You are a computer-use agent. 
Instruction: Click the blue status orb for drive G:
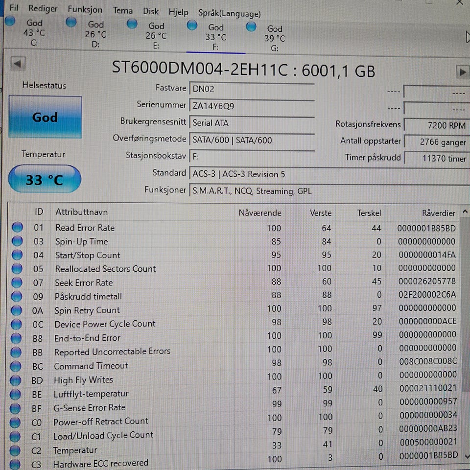click(x=251, y=27)
